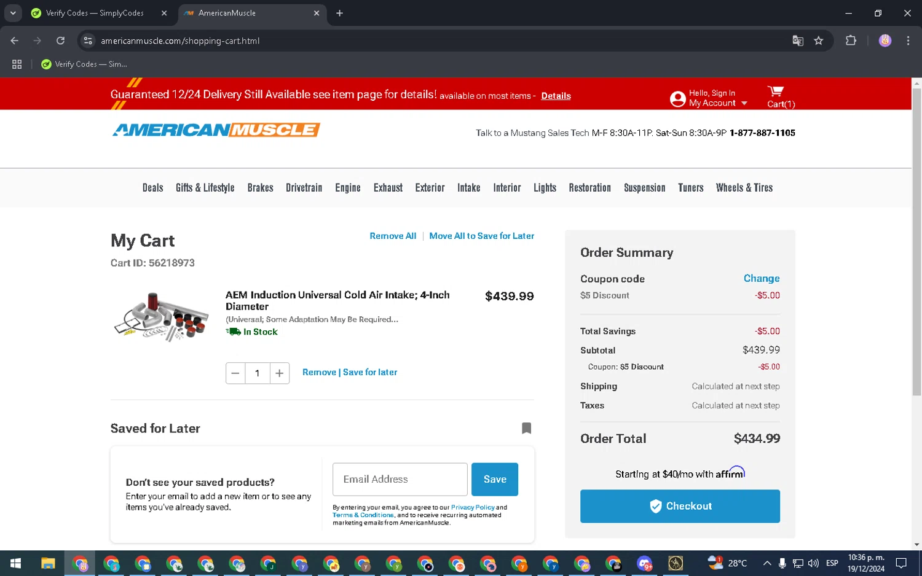Open the browser extensions puzzle icon
Screen dimensions: 922x576
[x=851, y=41]
